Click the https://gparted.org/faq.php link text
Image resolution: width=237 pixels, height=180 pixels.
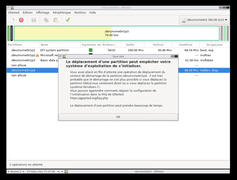(89, 98)
